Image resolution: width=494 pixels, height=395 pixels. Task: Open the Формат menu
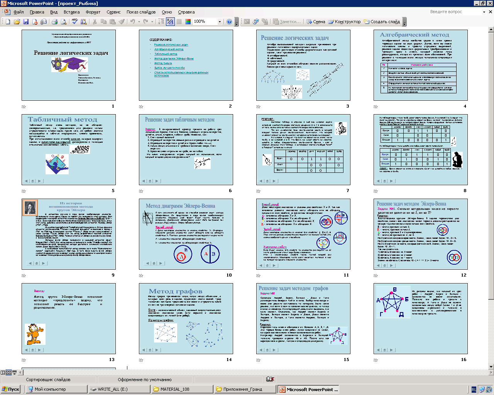(x=93, y=12)
